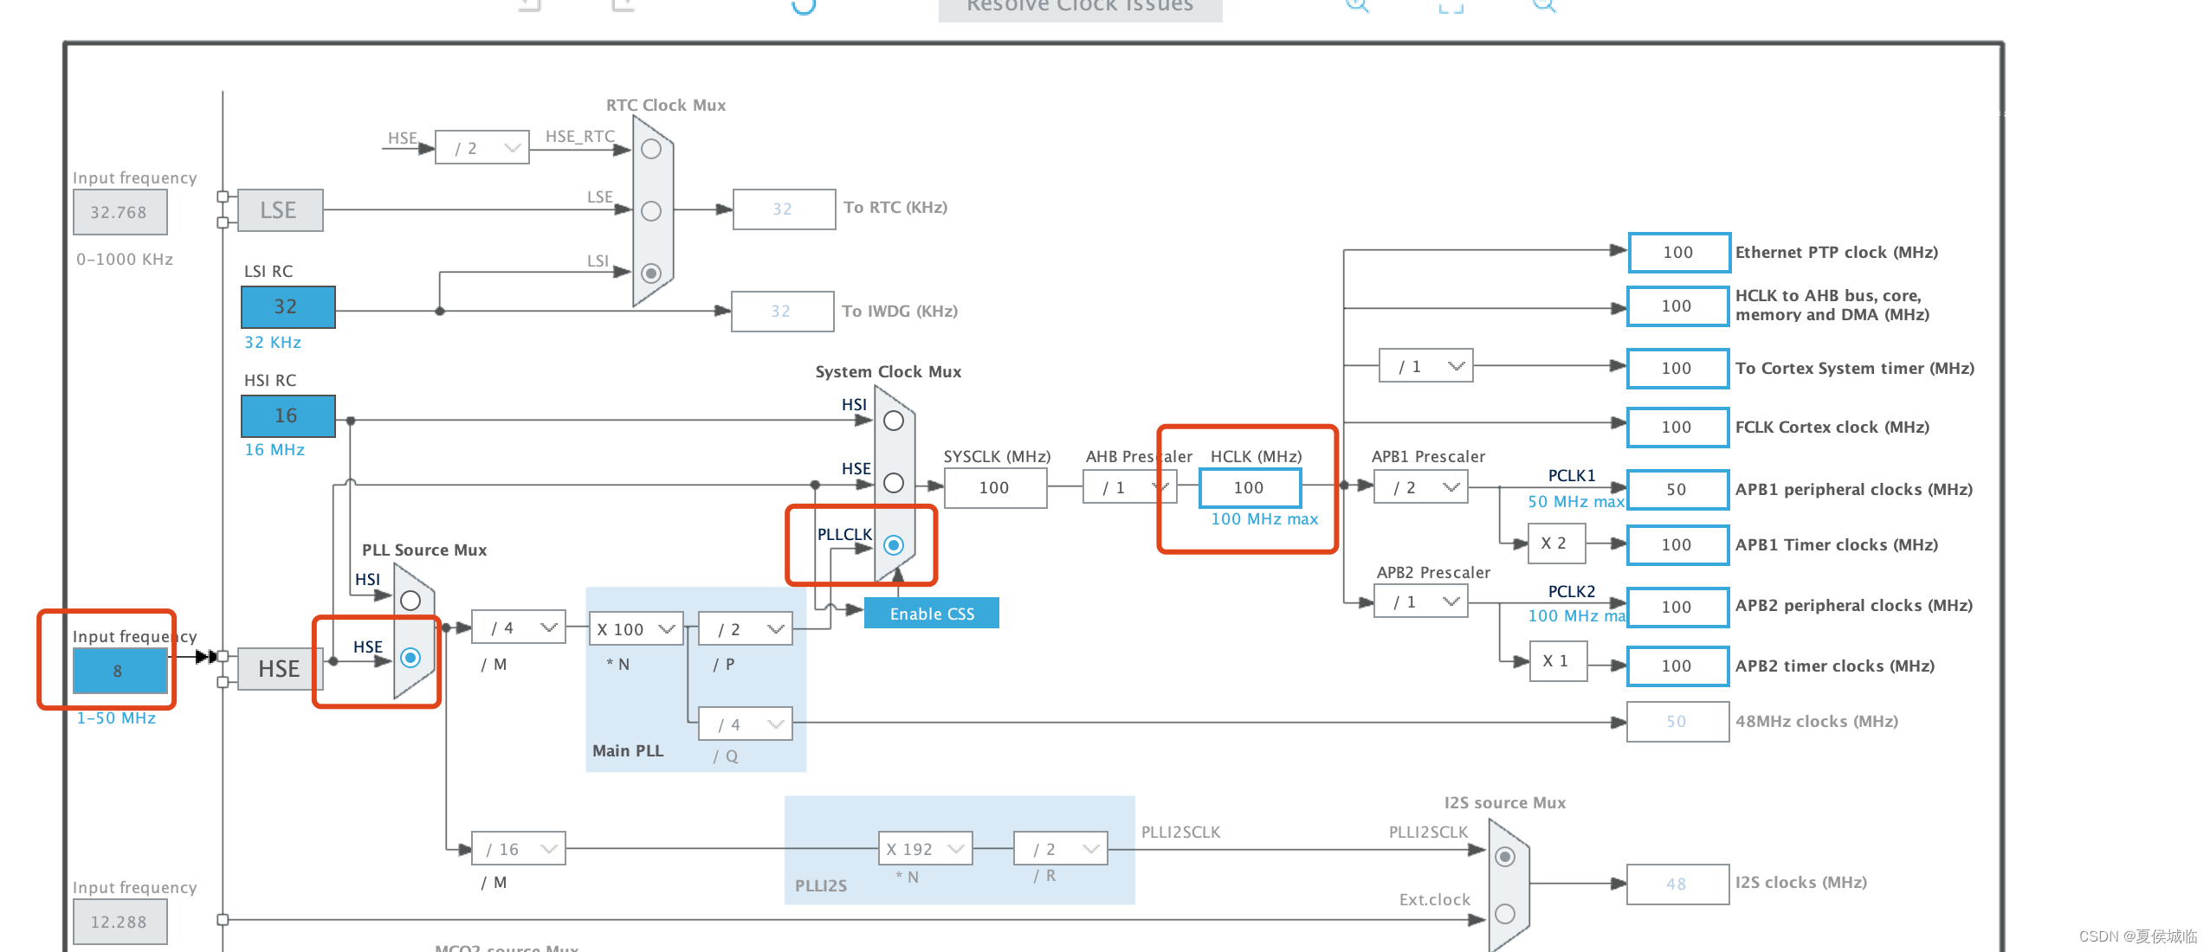Image resolution: width=2210 pixels, height=952 pixels.
Task: Click the redo icon in top toolbar
Action: tap(623, 4)
